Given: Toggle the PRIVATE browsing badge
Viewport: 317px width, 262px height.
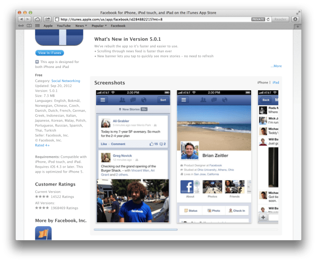Looking at the screenshot, I should [258, 19].
